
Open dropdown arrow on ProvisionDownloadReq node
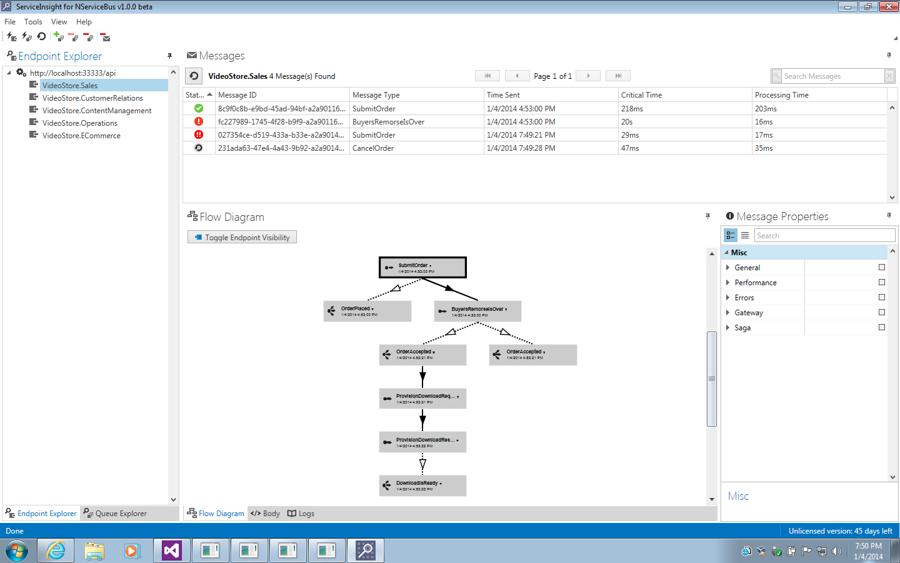[457, 397]
